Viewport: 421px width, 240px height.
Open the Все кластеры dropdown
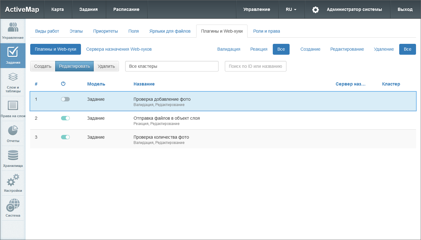[x=172, y=66]
